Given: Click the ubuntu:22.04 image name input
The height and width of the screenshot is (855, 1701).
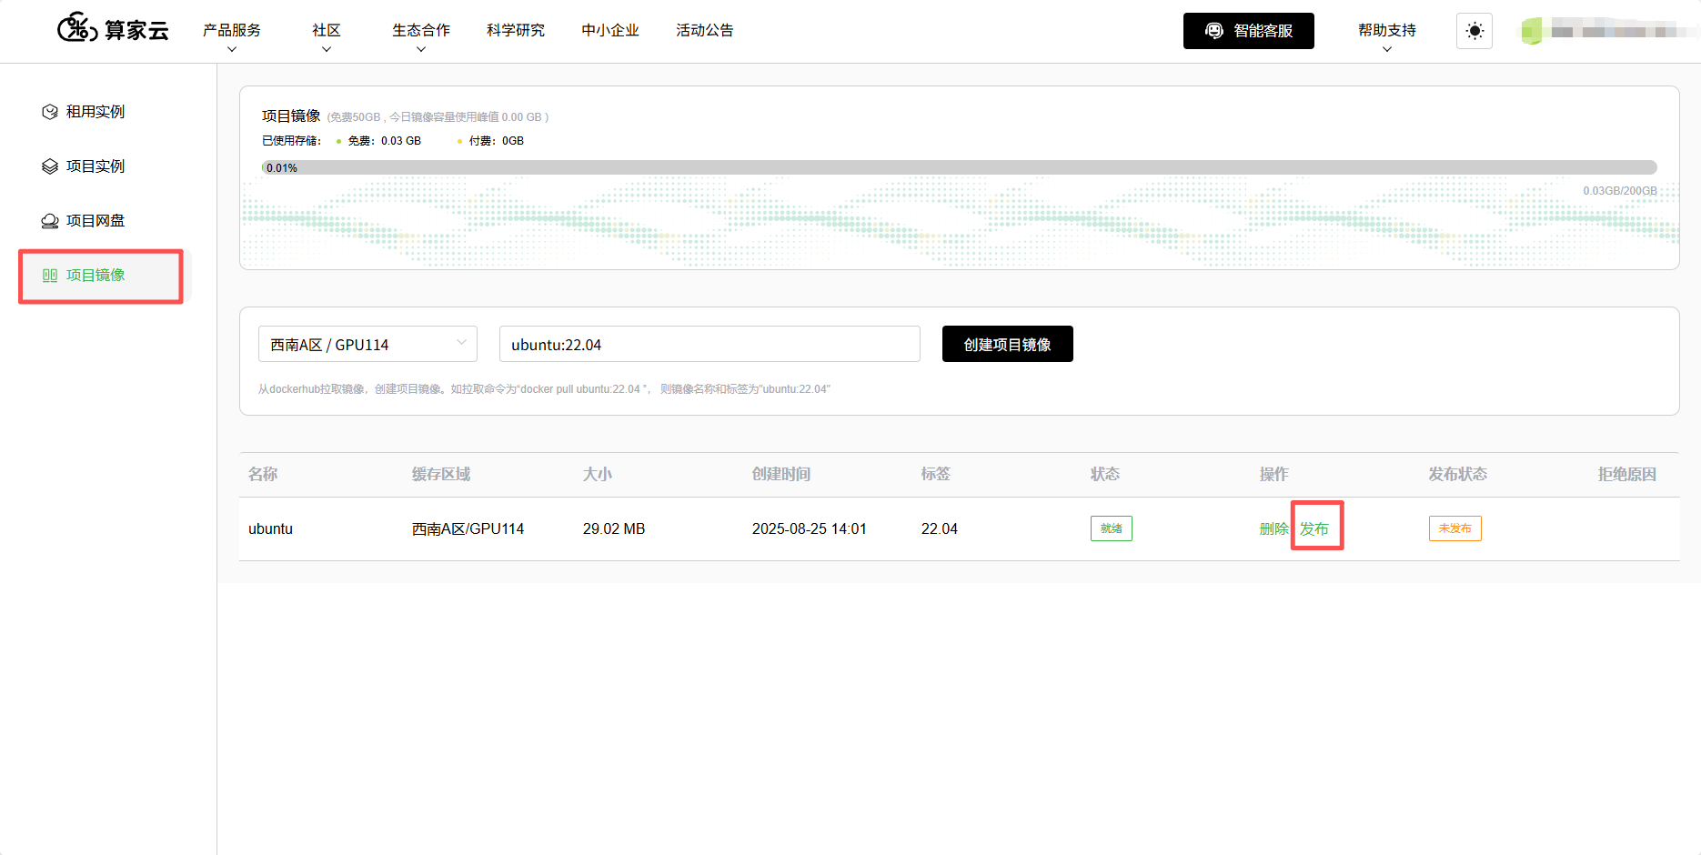Looking at the screenshot, I should tap(710, 344).
